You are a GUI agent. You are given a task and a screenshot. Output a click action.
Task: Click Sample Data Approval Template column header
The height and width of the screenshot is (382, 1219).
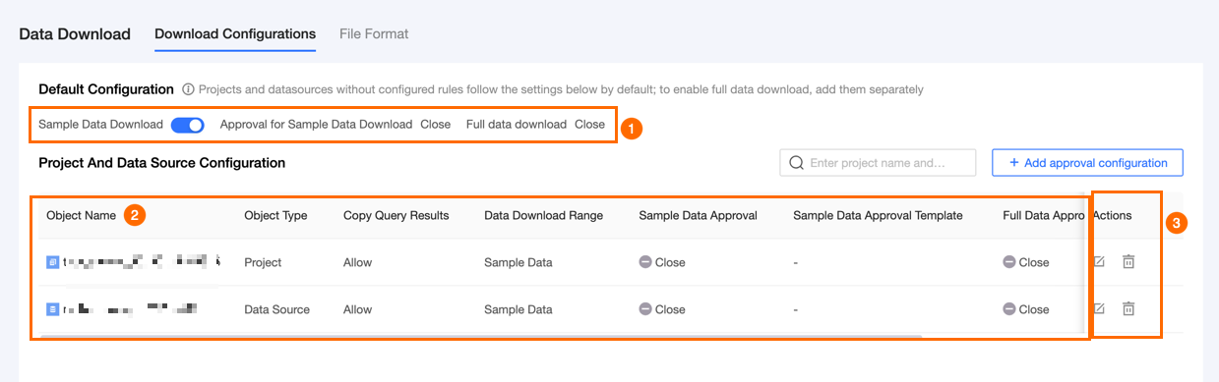tap(878, 215)
